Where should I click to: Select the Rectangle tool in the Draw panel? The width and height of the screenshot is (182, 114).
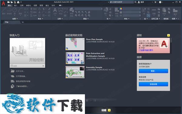tap(25, 9)
